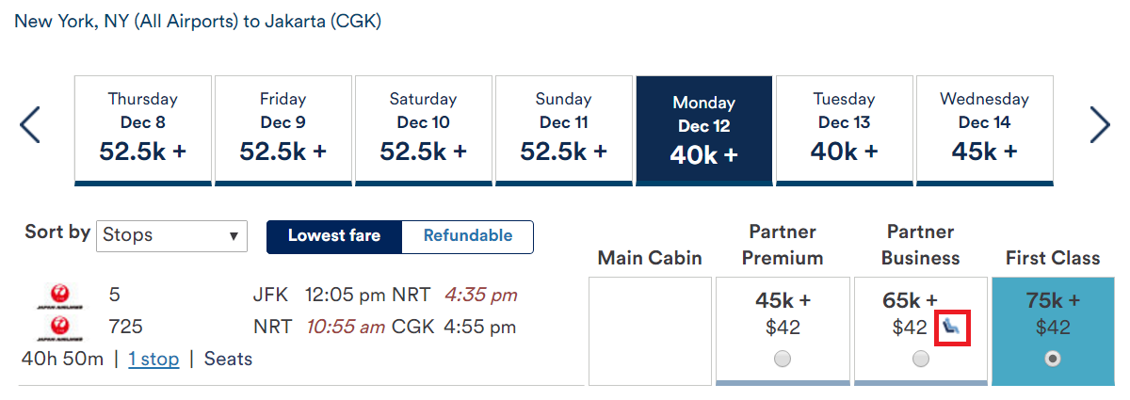This screenshot has width=1130, height=400.
Task: Switch to Refundable fares
Action: (468, 236)
